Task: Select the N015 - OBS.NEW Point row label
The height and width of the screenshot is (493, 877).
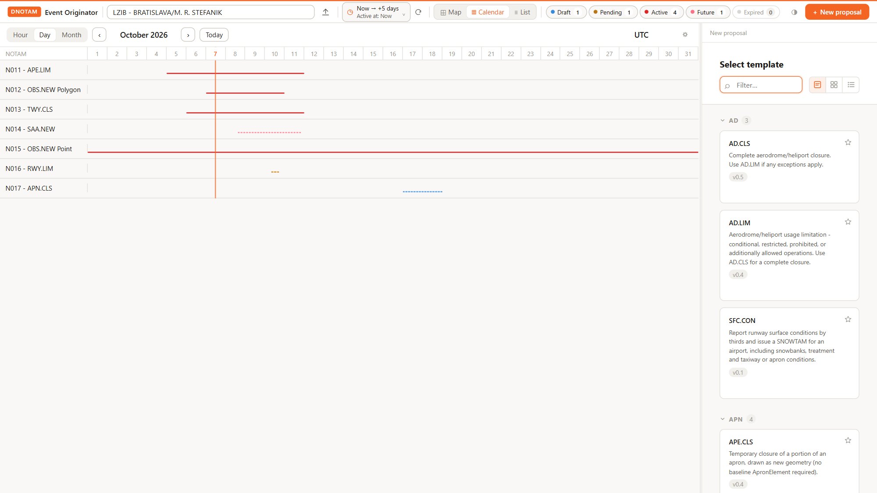Action: (39, 149)
